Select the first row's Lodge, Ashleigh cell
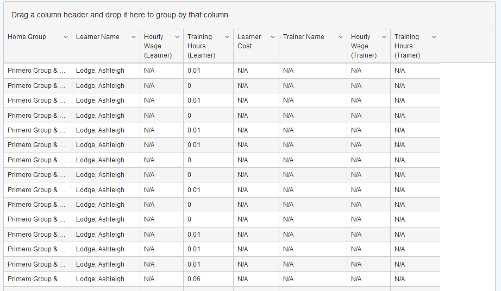Image resolution: width=501 pixels, height=291 pixels. (x=100, y=71)
